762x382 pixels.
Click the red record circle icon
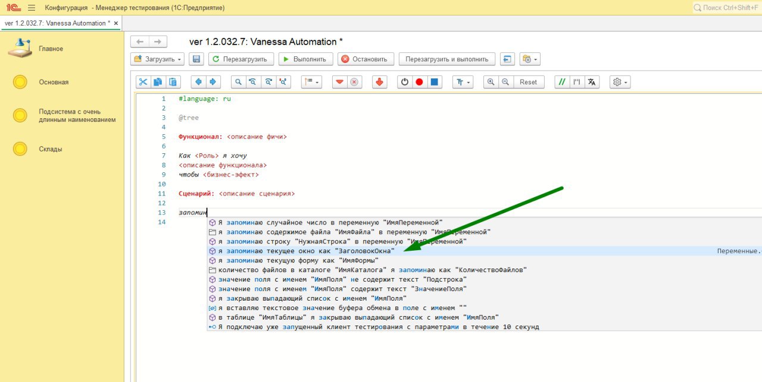point(419,82)
